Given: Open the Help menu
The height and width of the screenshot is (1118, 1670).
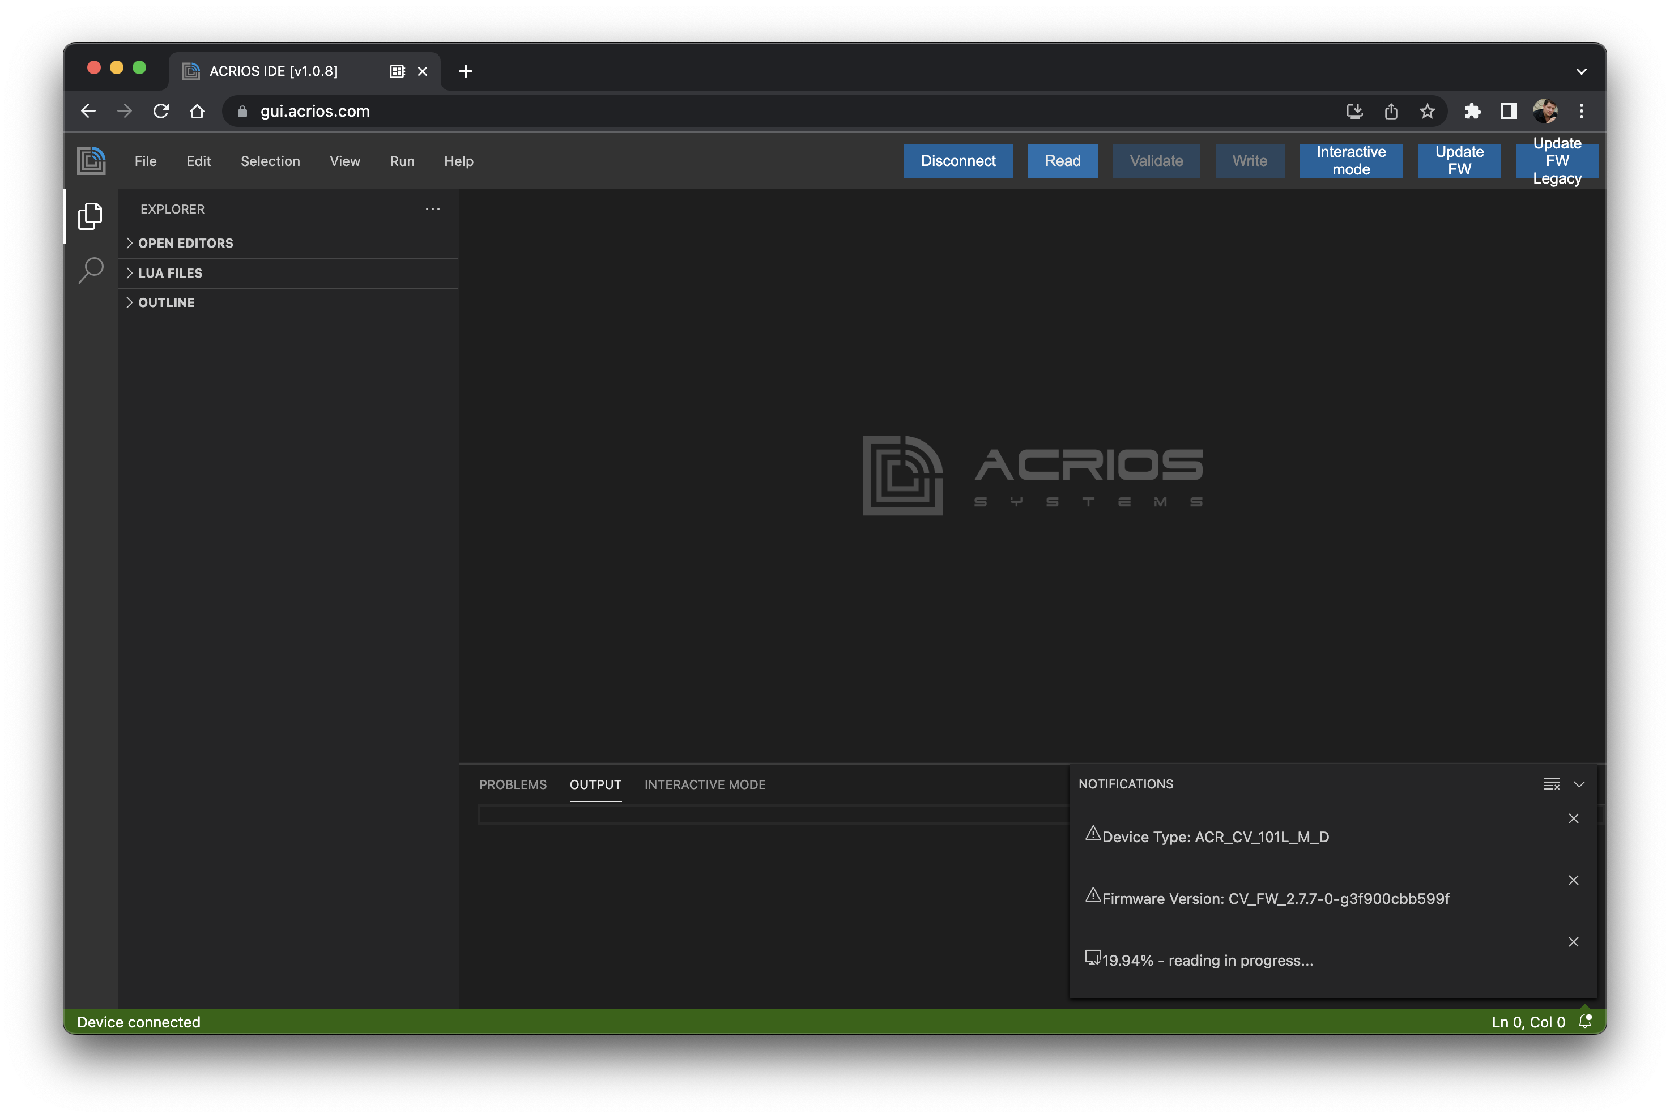Looking at the screenshot, I should pyautogui.click(x=458, y=161).
